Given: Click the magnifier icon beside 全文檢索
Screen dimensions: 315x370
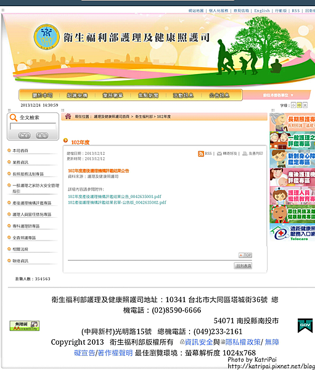Looking at the screenshot, I should tap(14, 118).
